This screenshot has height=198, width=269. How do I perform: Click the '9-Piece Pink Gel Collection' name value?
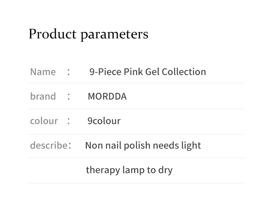(x=147, y=72)
